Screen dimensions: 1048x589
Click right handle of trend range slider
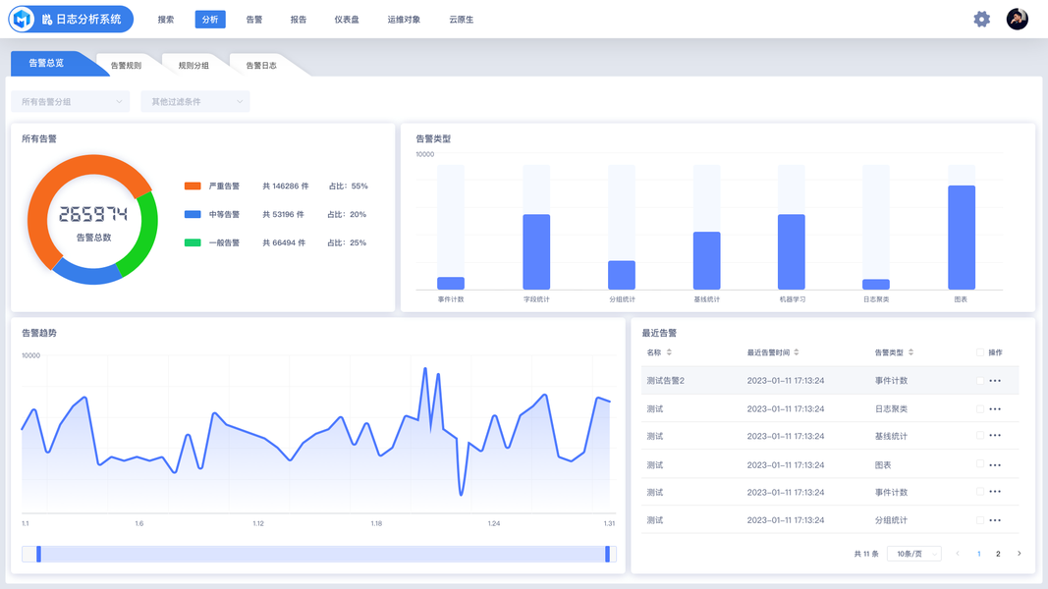(x=608, y=554)
